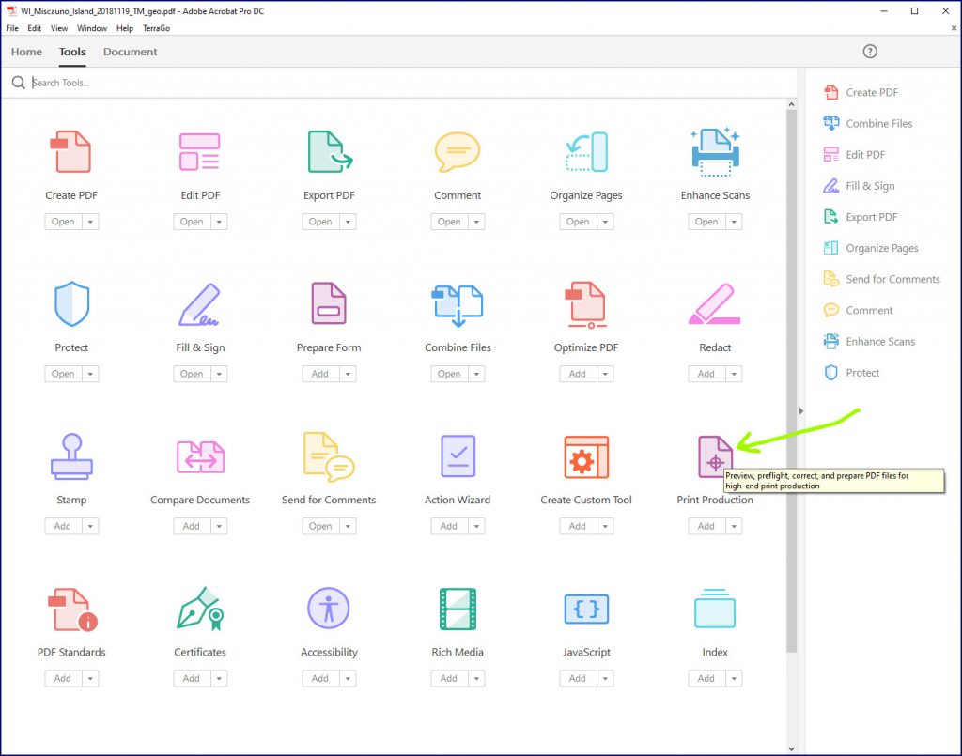Image resolution: width=962 pixels, height=756 pixels.
Task: Open Combine Files shortcut in right pane
Action: [867, 123]
